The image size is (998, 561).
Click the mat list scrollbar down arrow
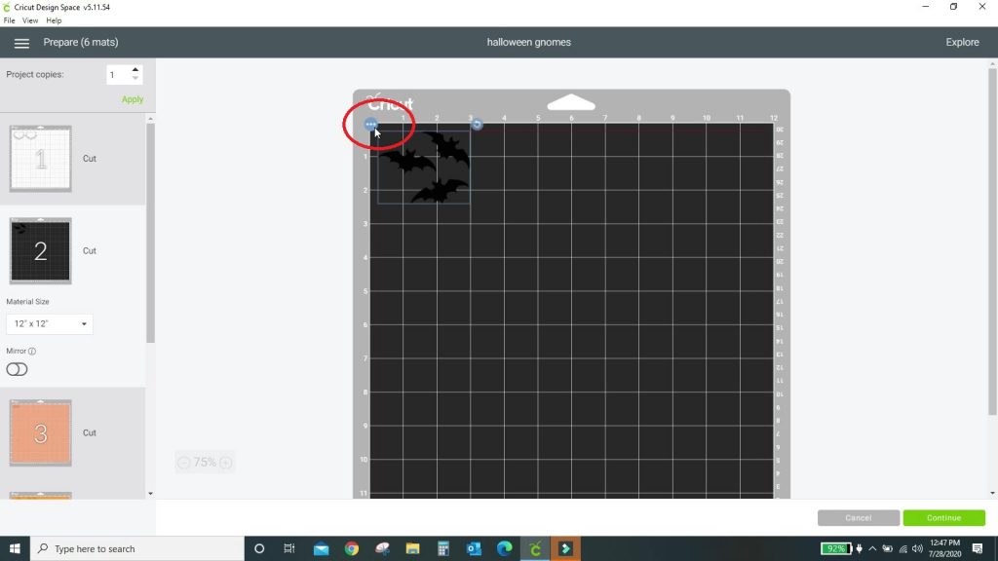point(150,493)
